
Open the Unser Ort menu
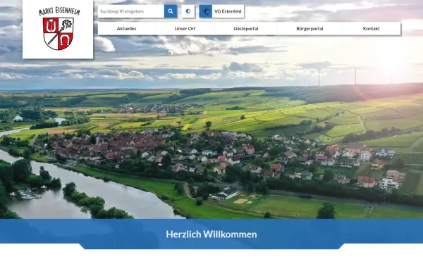coord(185,29)
